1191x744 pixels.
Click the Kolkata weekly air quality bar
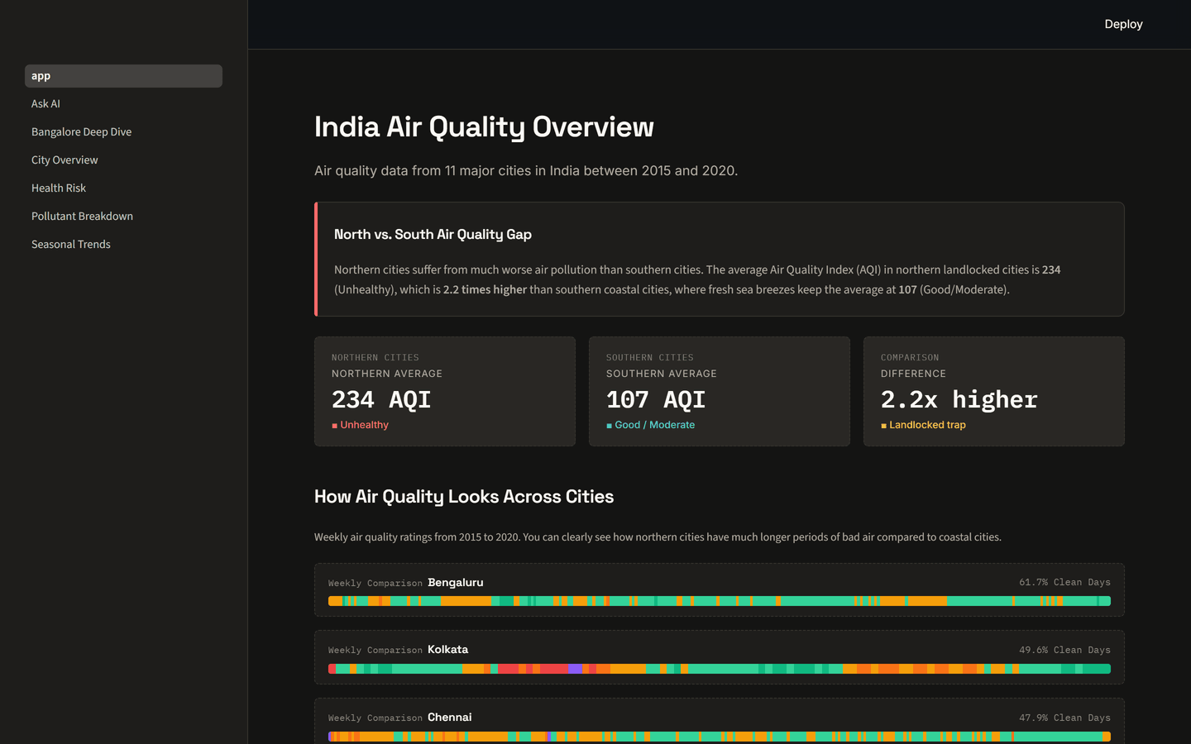pos(720,669)
